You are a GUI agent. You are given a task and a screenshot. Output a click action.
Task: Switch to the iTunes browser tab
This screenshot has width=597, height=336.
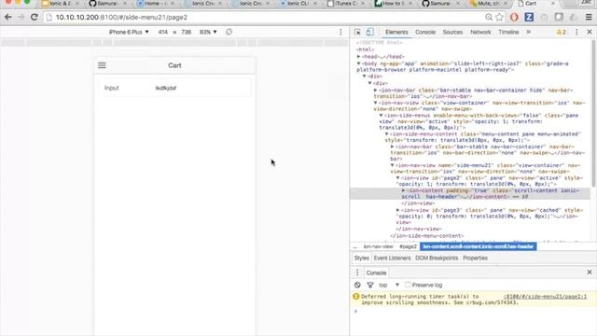345,4
